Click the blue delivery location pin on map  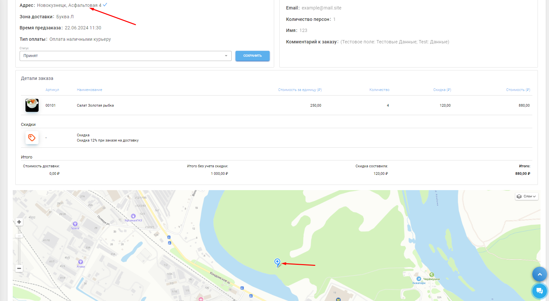coord(277,262)
